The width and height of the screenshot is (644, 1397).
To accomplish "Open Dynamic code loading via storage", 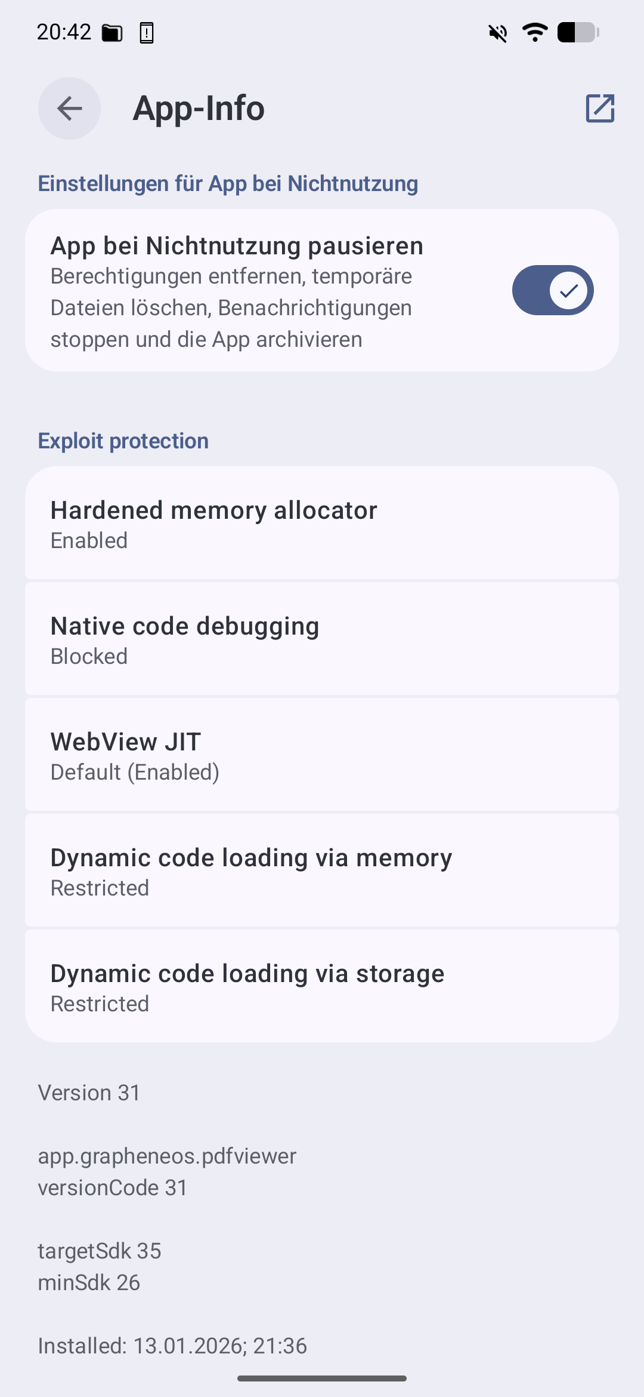I will [322, 986].
